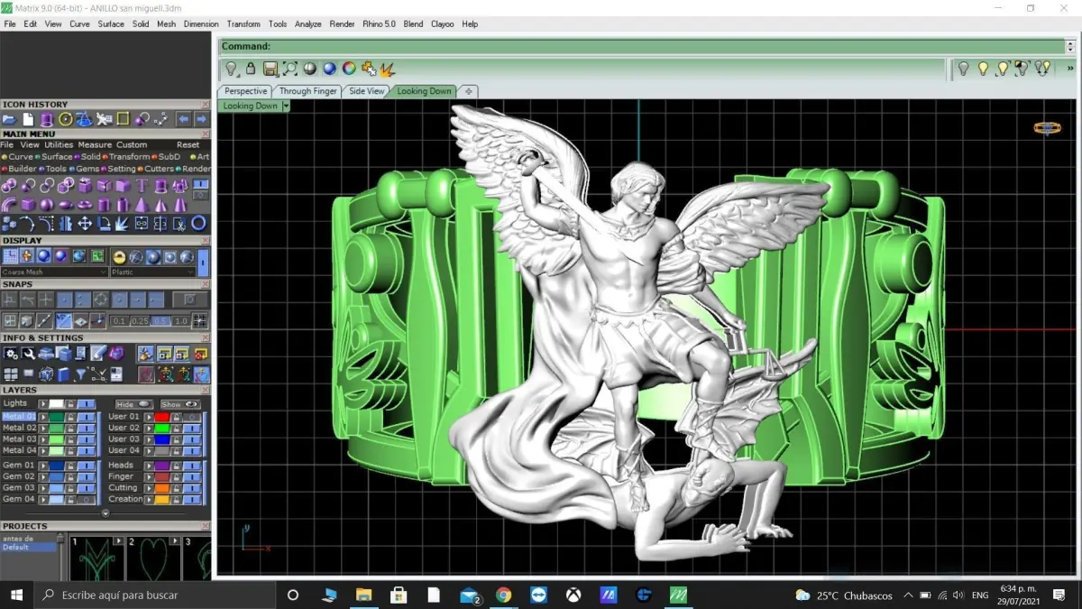Click Hide button in Layers panel
This screenshot has height=609, width=1082.
[x=134, y=404]
